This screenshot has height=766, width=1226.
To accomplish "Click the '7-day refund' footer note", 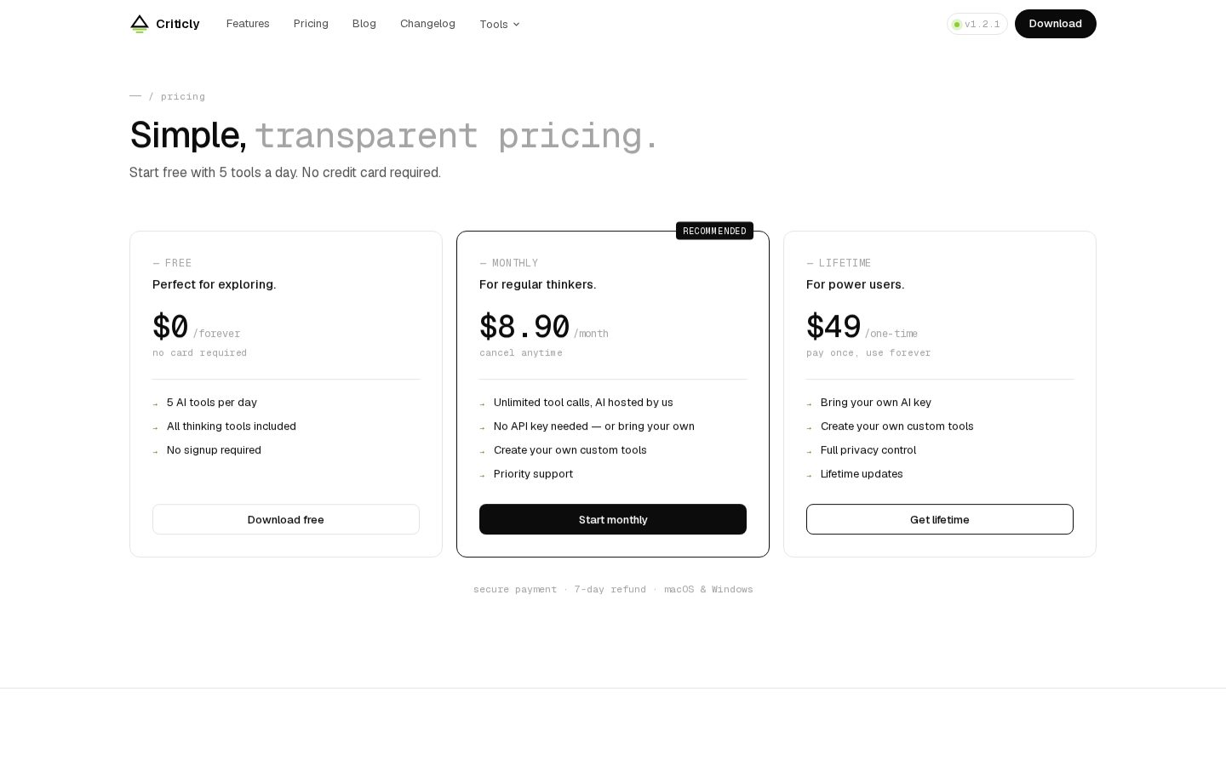I will [610, 589].
